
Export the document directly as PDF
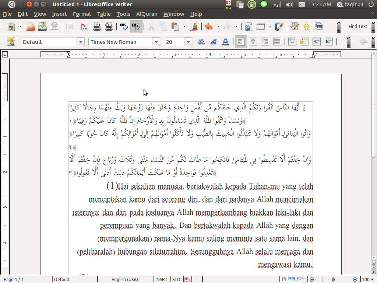(x=85, y=27)
